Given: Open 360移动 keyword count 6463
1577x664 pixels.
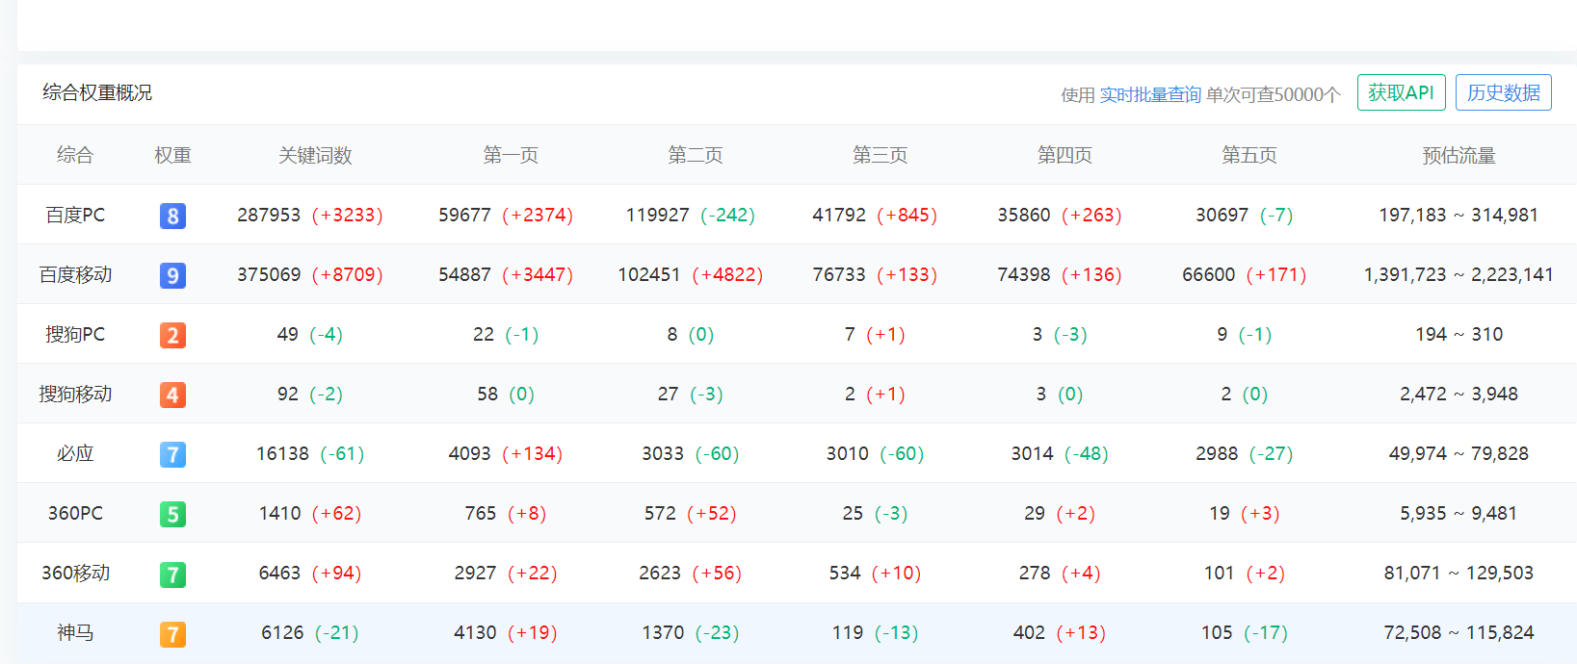Looking at the screenshot, I should pos(280,573).
